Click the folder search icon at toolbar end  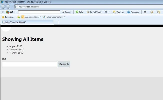pyautogui.click(x=159, y=12)
